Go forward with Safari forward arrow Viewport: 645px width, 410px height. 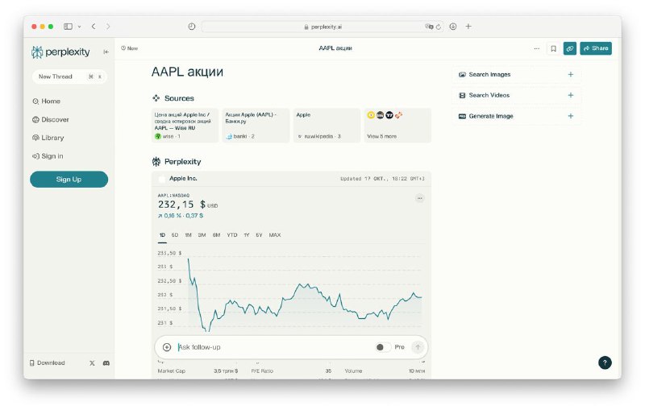108,27
